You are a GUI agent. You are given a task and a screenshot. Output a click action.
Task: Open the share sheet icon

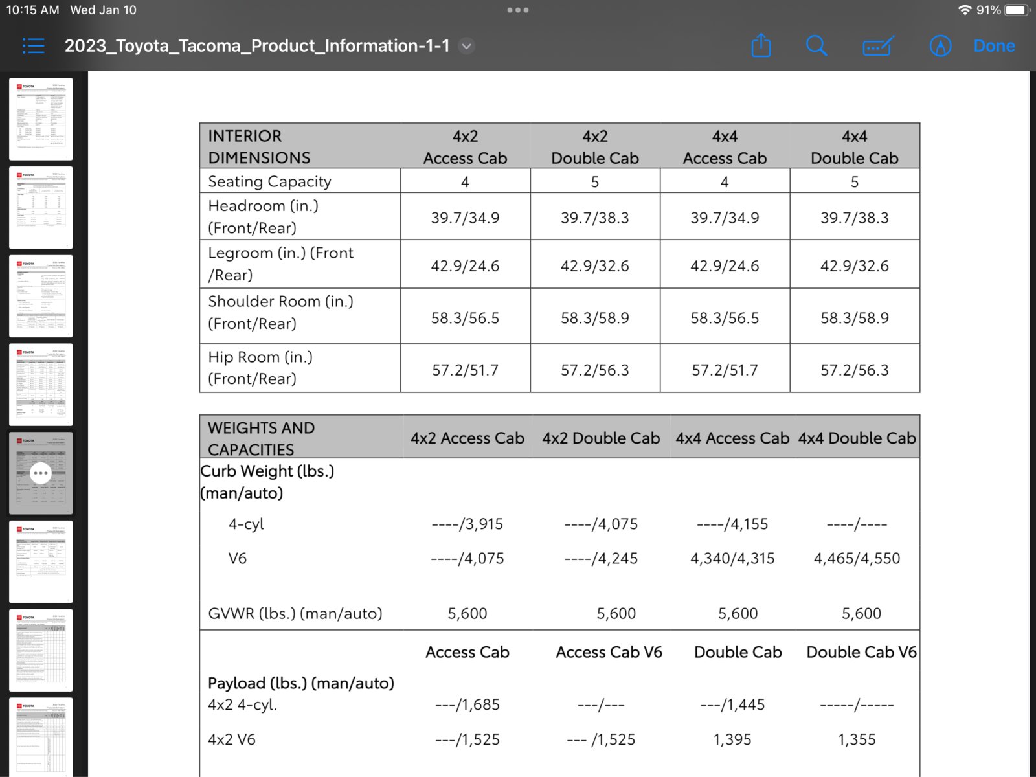click(x=761, y=45)
